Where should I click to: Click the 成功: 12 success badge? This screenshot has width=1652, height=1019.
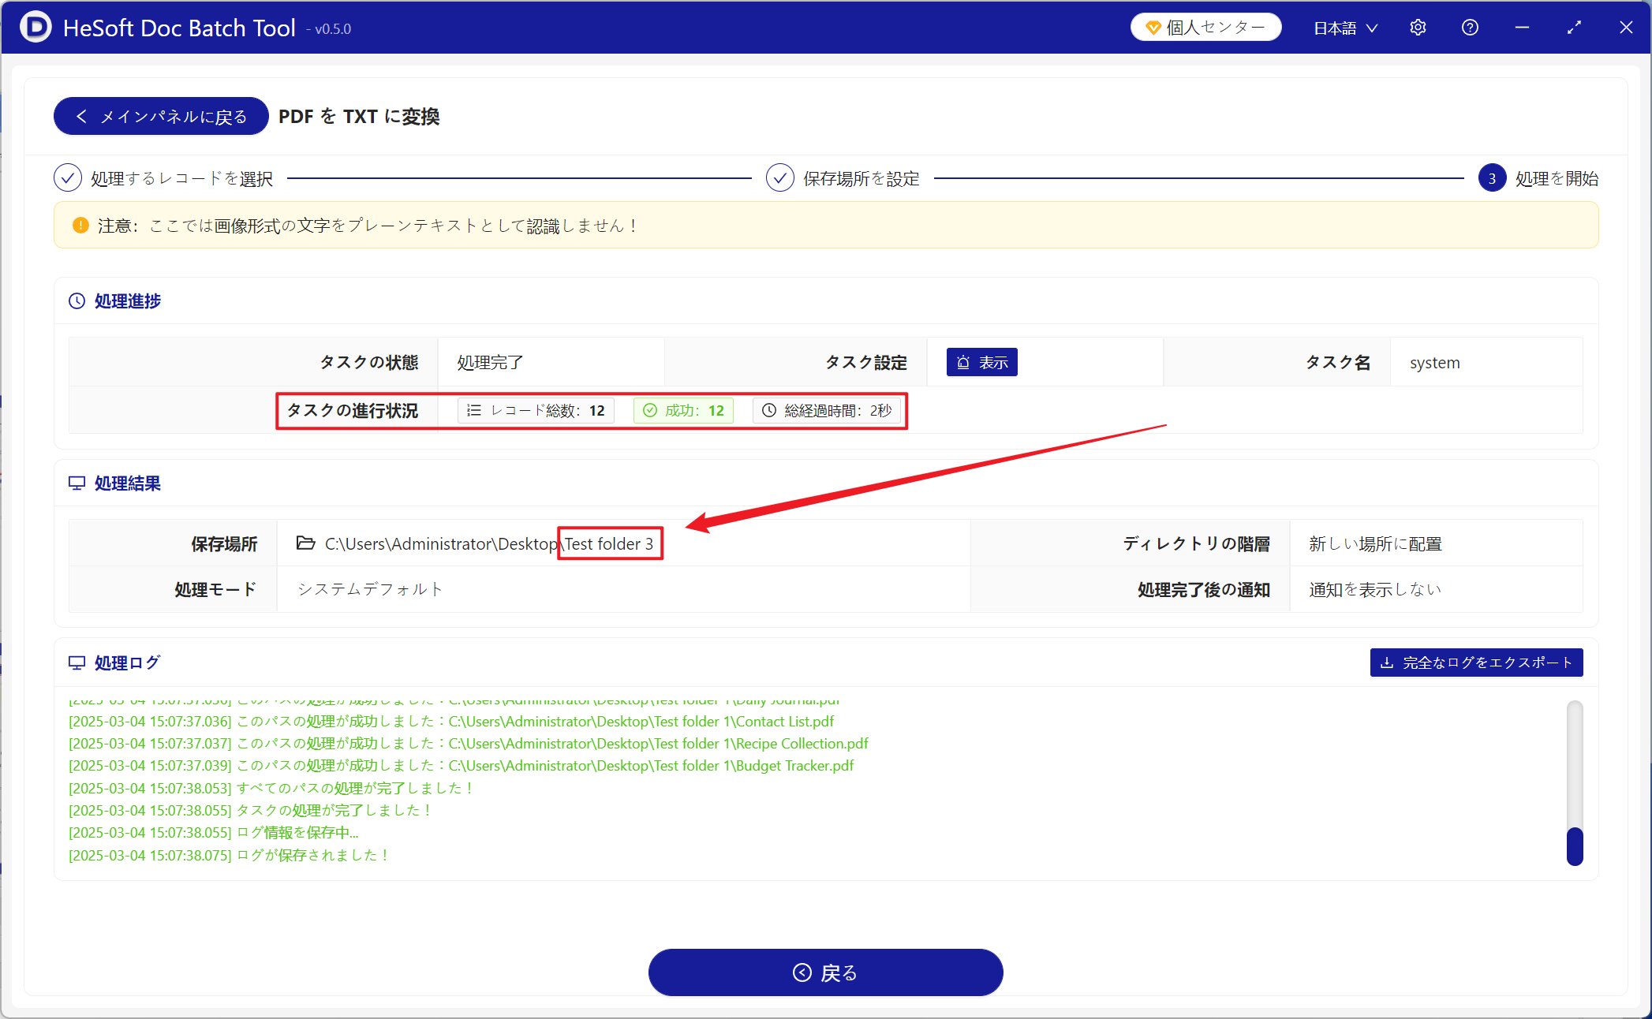pyautogui.click(x=684, y=410)
